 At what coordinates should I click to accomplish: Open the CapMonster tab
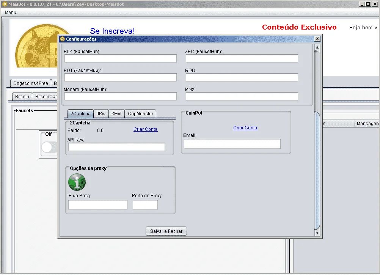click(x=140, y=114)
